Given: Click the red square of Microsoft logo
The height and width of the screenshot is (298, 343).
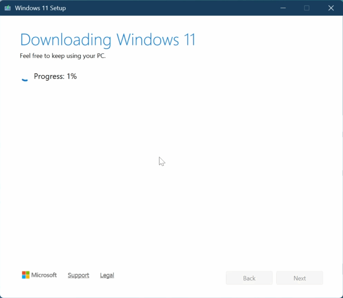Looking at the screenshot, I should click(x=24, y=273).
